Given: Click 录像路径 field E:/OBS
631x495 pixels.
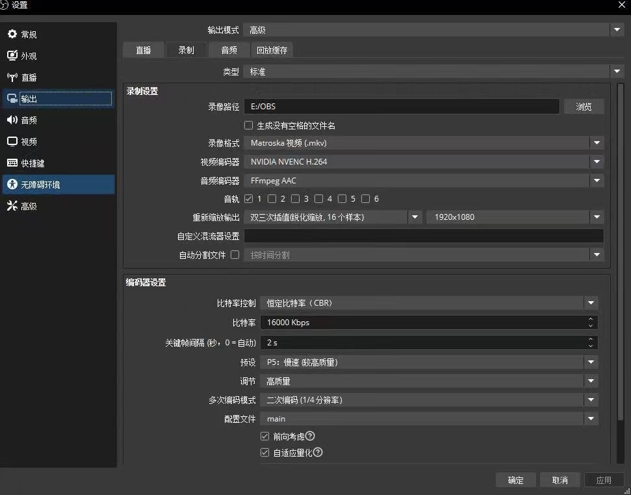Looking at the screenshot, I should click(x=402, y=106).
